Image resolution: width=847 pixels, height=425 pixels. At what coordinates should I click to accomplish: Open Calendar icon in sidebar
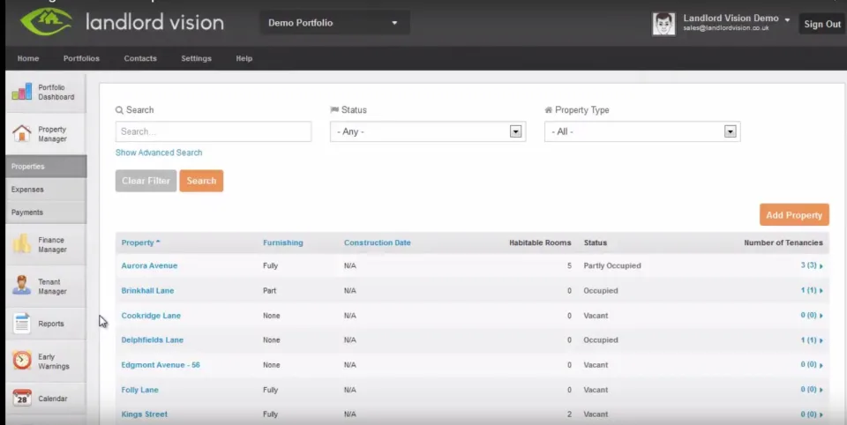[x=22, y=399]
